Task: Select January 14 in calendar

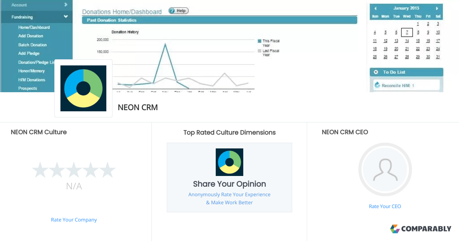Action: (407, 41)
